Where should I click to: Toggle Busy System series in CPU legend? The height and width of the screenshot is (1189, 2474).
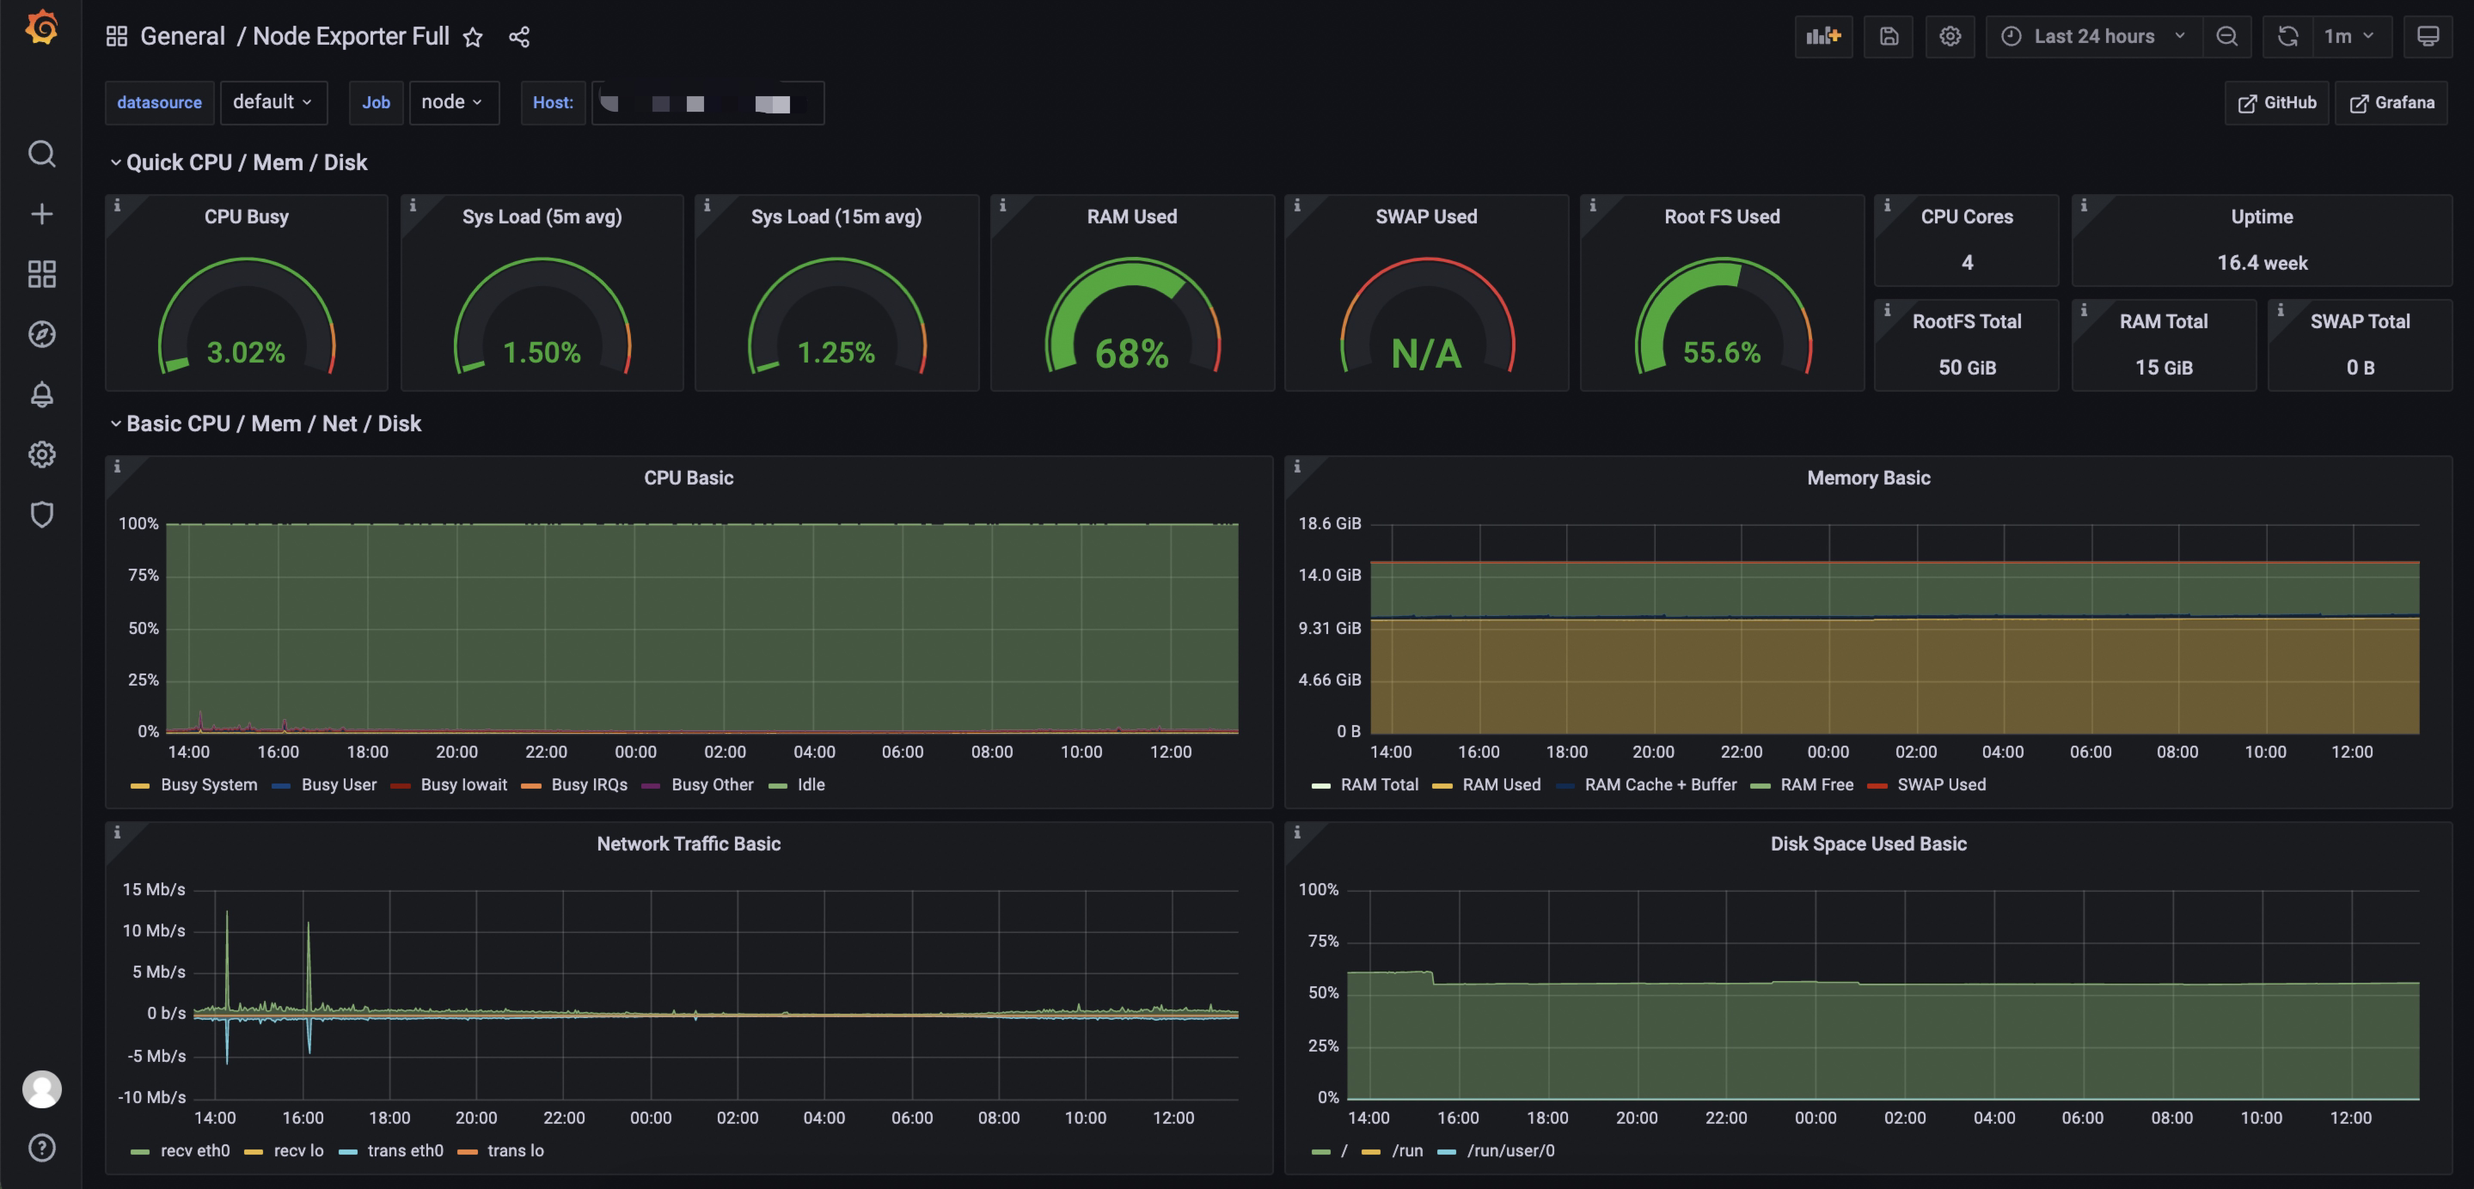[208, 784]
